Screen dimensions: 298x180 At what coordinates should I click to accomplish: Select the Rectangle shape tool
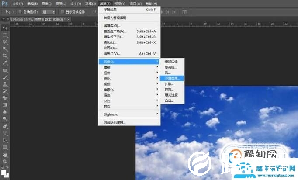[x=5, y=147]
